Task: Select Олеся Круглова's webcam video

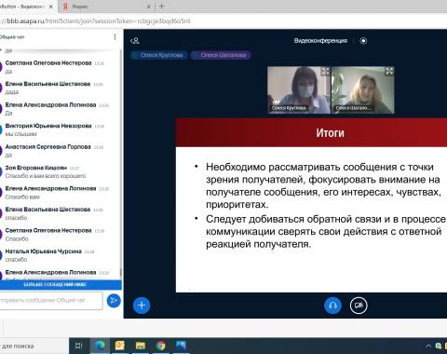Action: pyautogui.click(x=299, y=90)
